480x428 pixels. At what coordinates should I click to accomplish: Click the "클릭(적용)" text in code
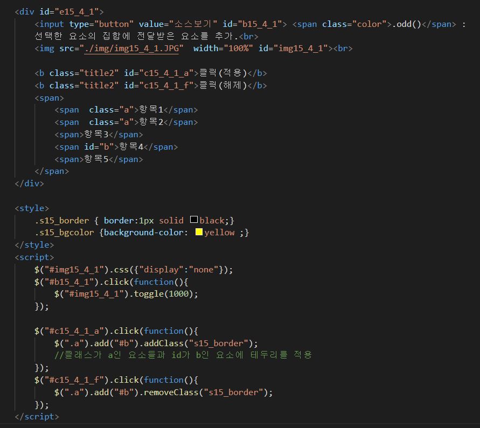(223, 73)
